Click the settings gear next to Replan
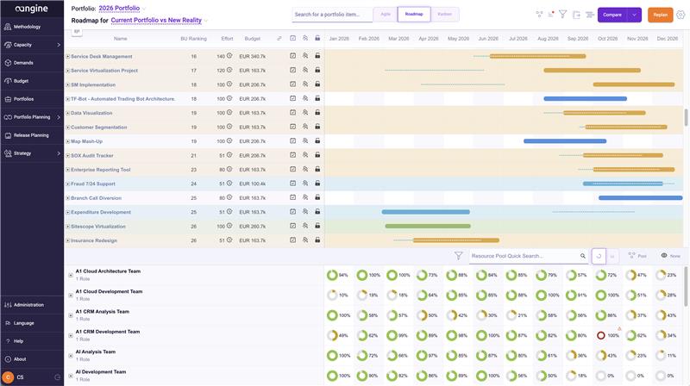 [681, 15]
